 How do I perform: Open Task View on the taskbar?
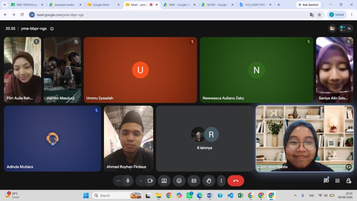click(148, 195)
